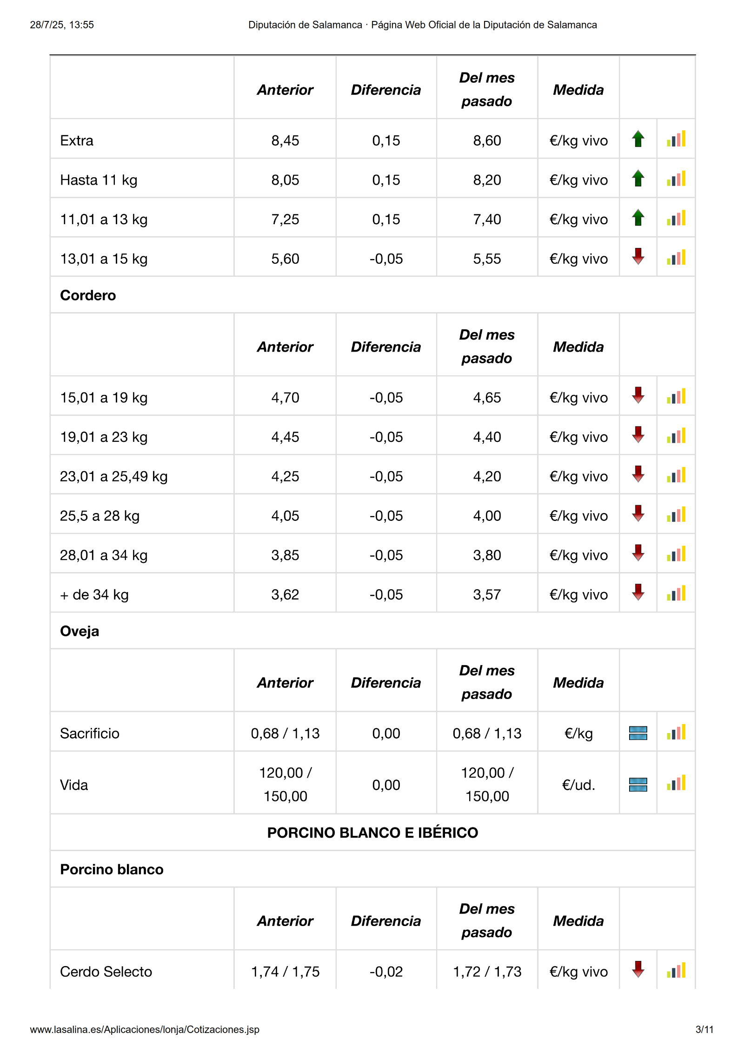The height and width of the screenshot is (1053, 744).
Task: Click the Cordero section heading
Action: pyautogui.click(x=88, y=295)
